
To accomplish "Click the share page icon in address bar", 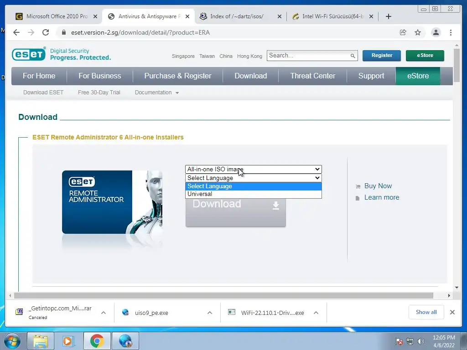I will click(403, 32).
